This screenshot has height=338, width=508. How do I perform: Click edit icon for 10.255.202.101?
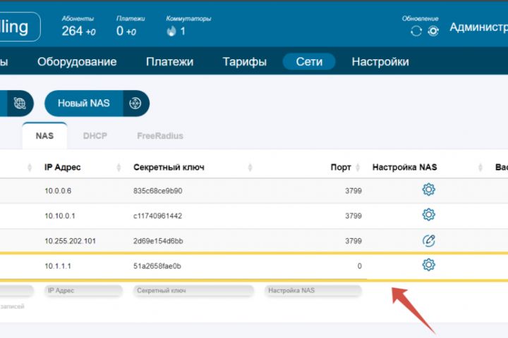[x=428, y=240]
